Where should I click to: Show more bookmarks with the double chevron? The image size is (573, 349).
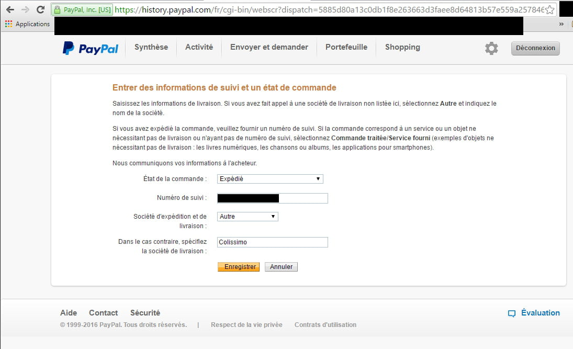[561, 24]
